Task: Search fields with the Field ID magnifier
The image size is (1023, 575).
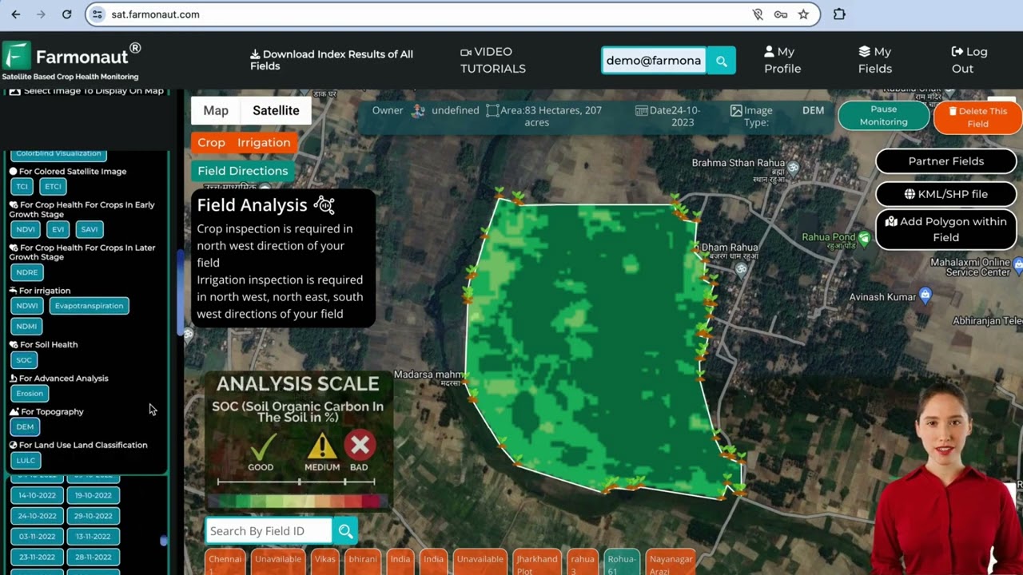Action: click(344, 531)
